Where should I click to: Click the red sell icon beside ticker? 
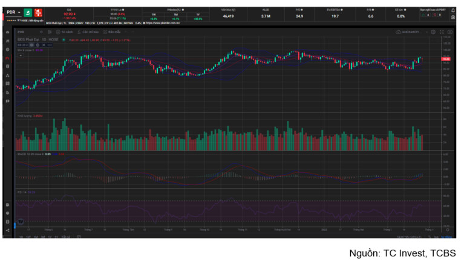38,12
